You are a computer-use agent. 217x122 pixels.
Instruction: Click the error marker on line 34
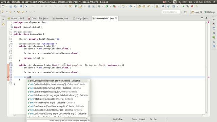tap(8, 77)
